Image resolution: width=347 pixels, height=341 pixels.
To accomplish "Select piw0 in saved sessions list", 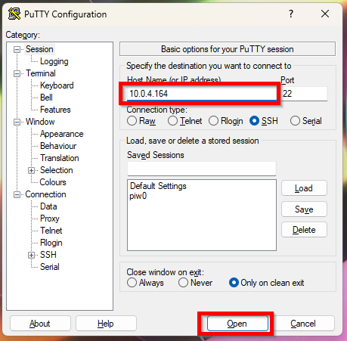I will tap(138, 196).
